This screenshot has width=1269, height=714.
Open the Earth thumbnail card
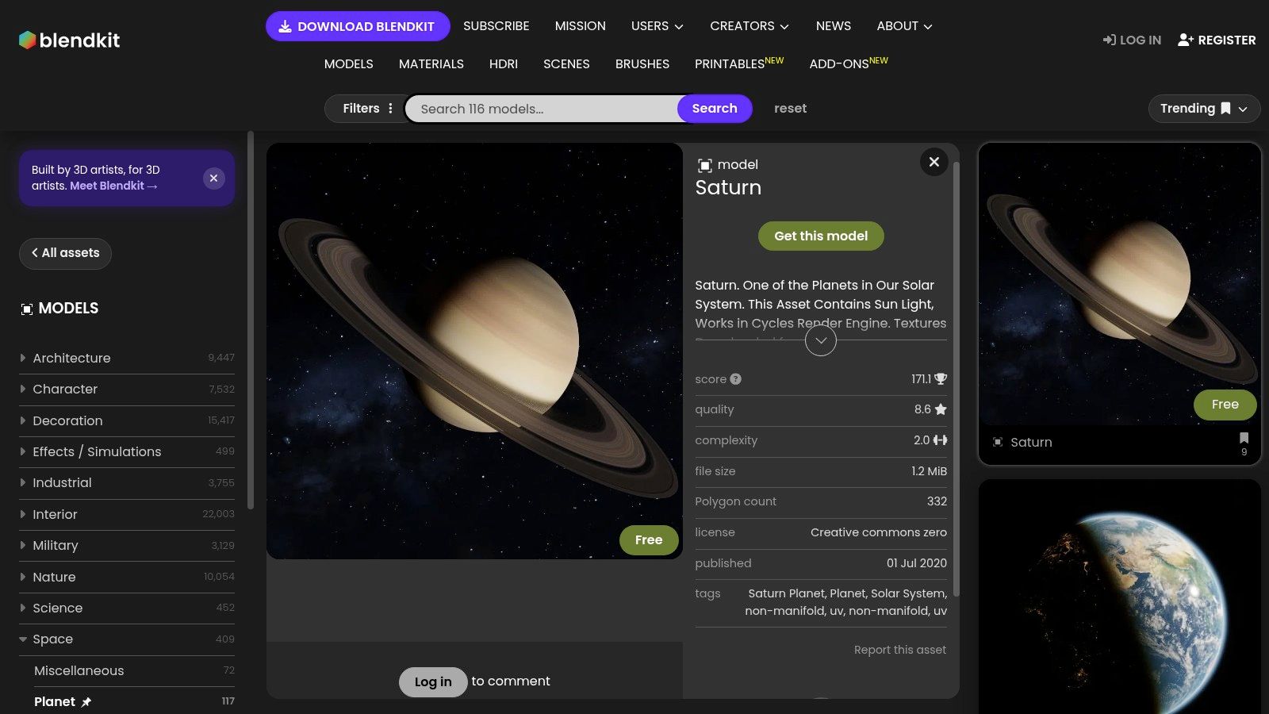(1120, 597)
